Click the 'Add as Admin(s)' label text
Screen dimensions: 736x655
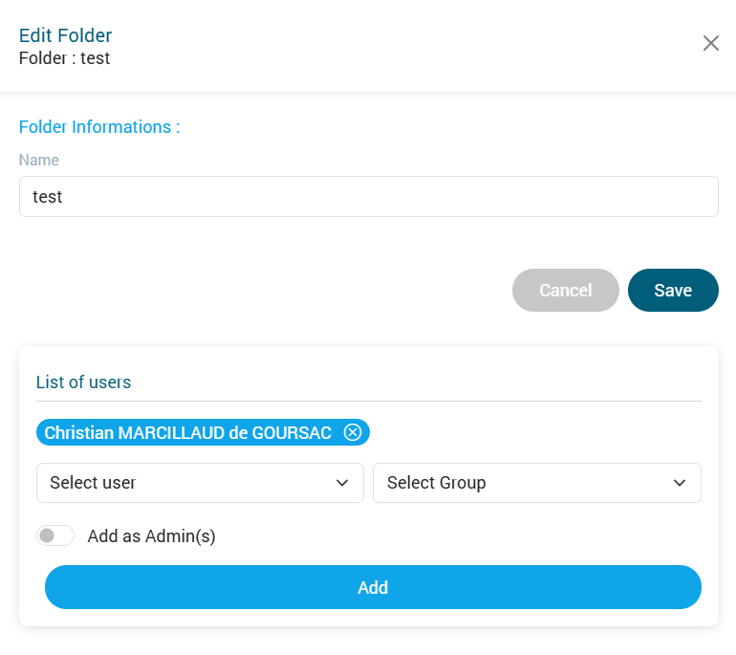pos(151,536)
